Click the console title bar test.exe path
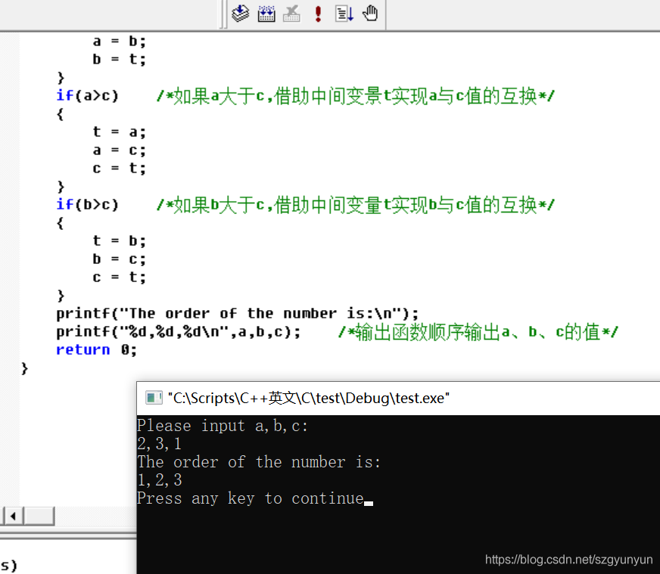The height and width of the screenshot is (574, 660). click(x=309, y=398)
